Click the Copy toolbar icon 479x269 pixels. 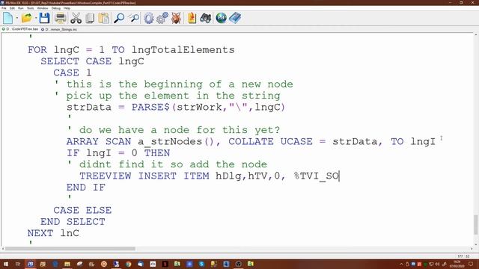click(x=90, y=18)
